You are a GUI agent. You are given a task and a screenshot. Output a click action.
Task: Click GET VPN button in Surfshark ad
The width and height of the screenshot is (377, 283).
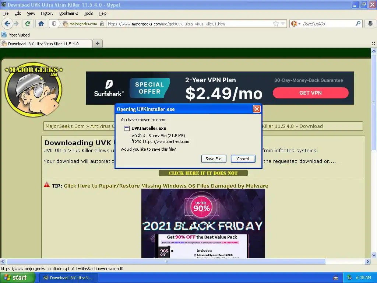(x=310, y=93)
